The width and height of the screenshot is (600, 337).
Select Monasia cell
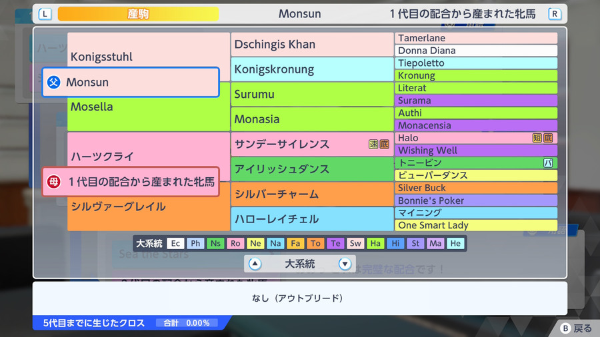click(x=312, y=119)
